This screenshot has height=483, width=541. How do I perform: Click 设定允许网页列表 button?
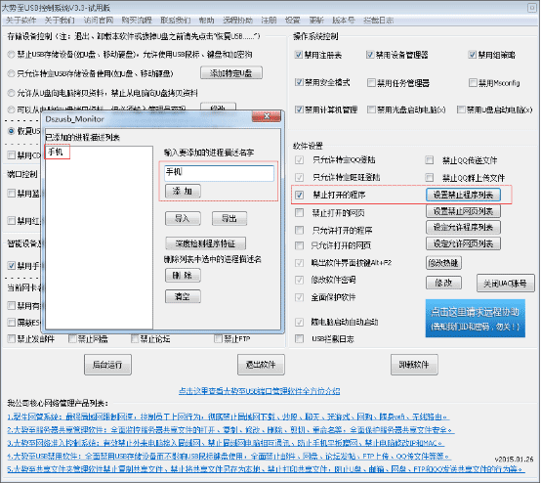click(464, 243)
